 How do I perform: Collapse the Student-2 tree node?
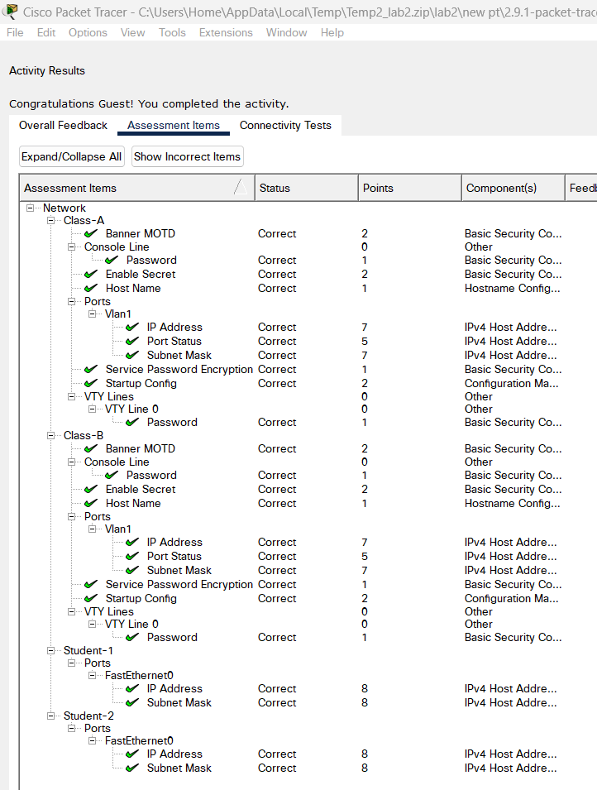(51, 716)
